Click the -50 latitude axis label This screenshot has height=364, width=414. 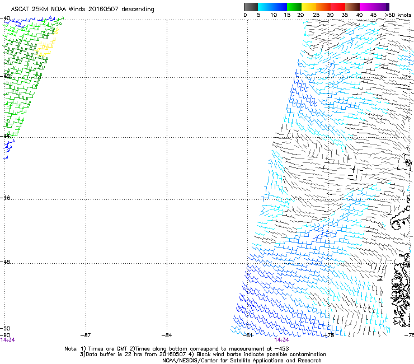click(5, 328)
